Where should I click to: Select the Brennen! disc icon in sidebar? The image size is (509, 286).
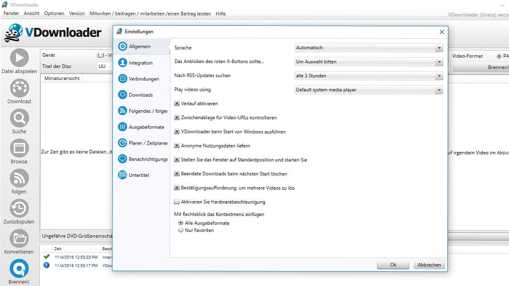[x=19, y=269]
